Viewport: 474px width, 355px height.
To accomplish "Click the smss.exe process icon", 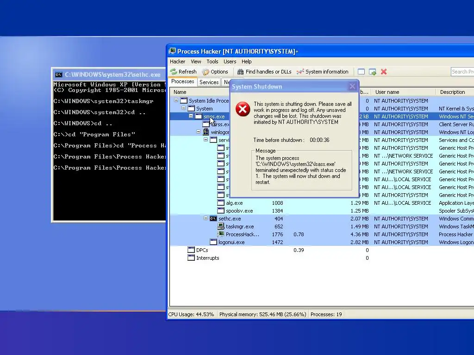I will [199, 116].
